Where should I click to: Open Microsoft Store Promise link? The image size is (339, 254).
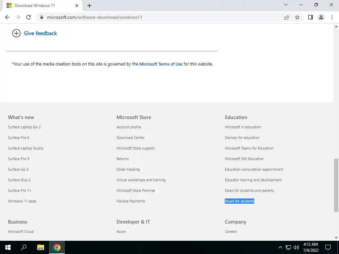pyautogui.click(x=135, y=190)
